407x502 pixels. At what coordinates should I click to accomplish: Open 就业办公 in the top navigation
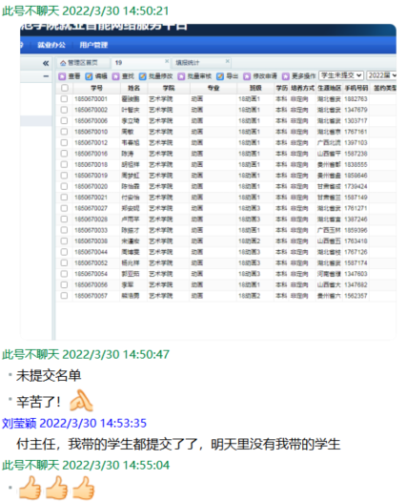point(51,45)
